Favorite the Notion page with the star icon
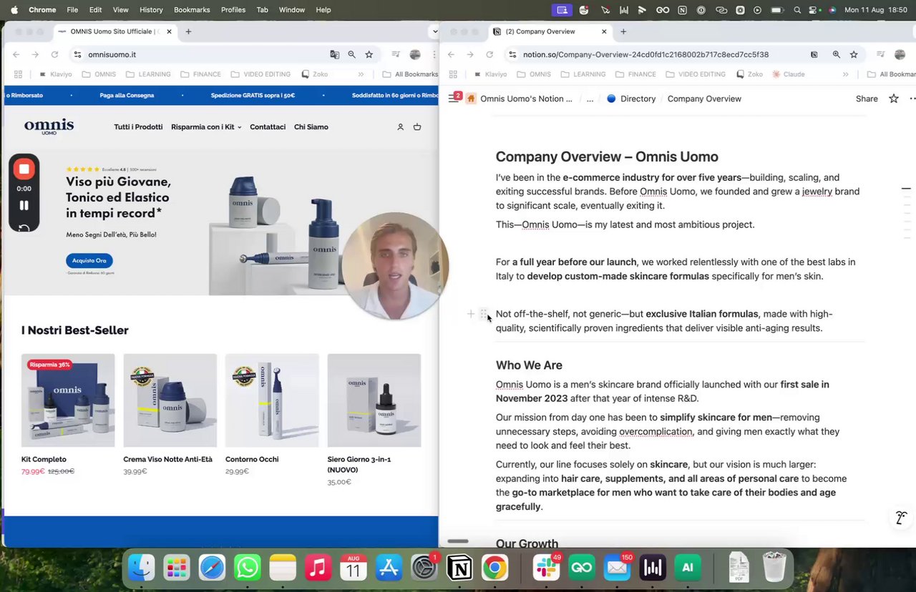916x592 pixels. [x=894, y=99]
